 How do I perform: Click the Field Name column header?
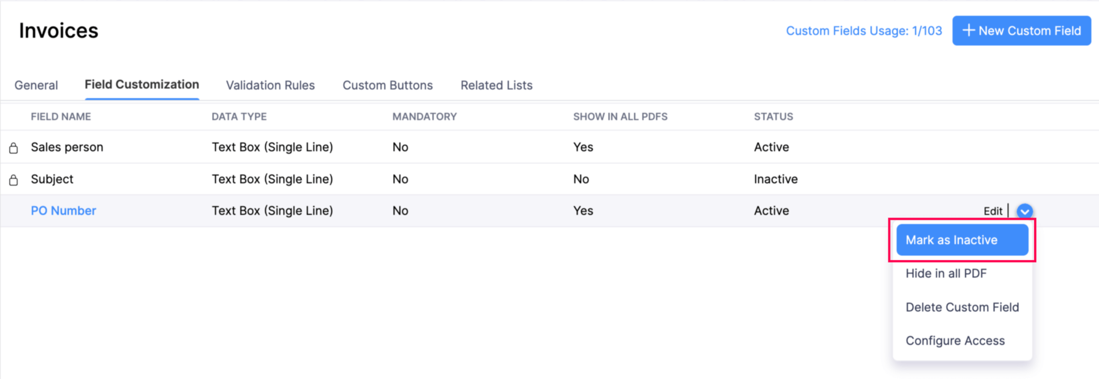pos(61,117)
